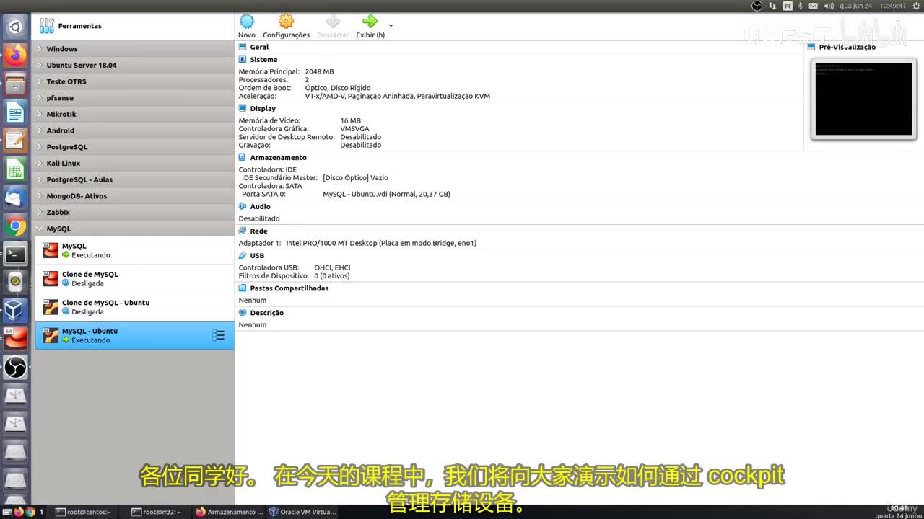
Task: Open the Ferramentas tools icon
Action: 47,26
